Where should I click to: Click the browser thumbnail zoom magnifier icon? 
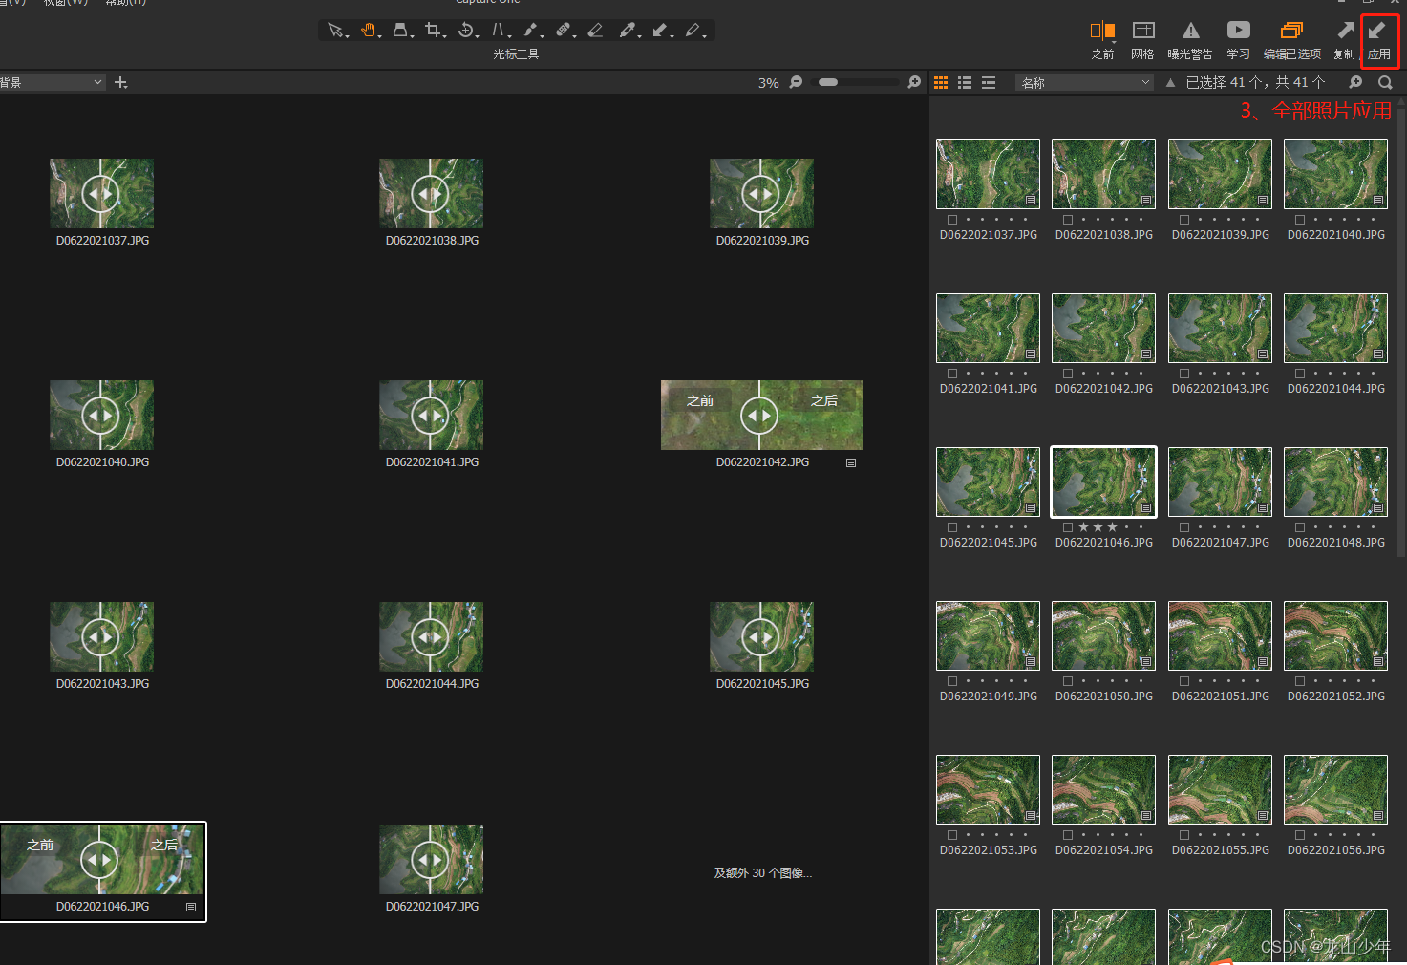click(x=1355, y=82)
